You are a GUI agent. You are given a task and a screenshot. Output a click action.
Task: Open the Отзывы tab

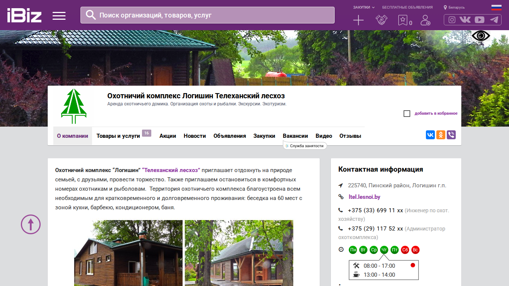(350, 136)
